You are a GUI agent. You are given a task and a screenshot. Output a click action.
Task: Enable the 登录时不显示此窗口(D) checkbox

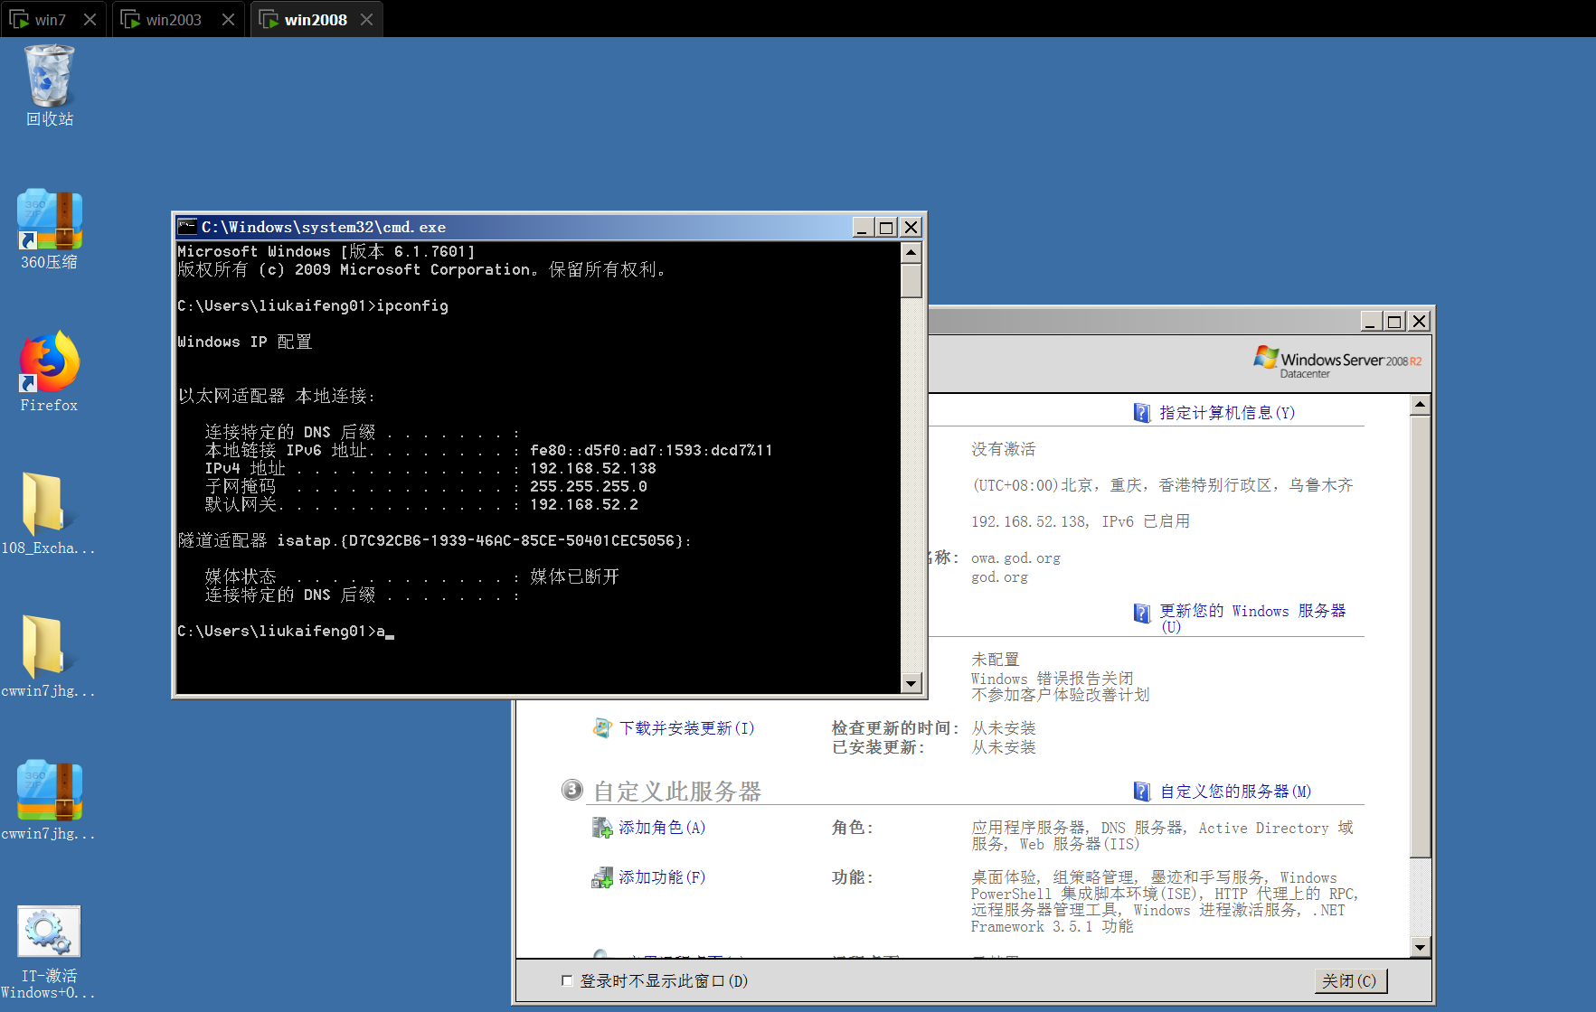[567, 979]
